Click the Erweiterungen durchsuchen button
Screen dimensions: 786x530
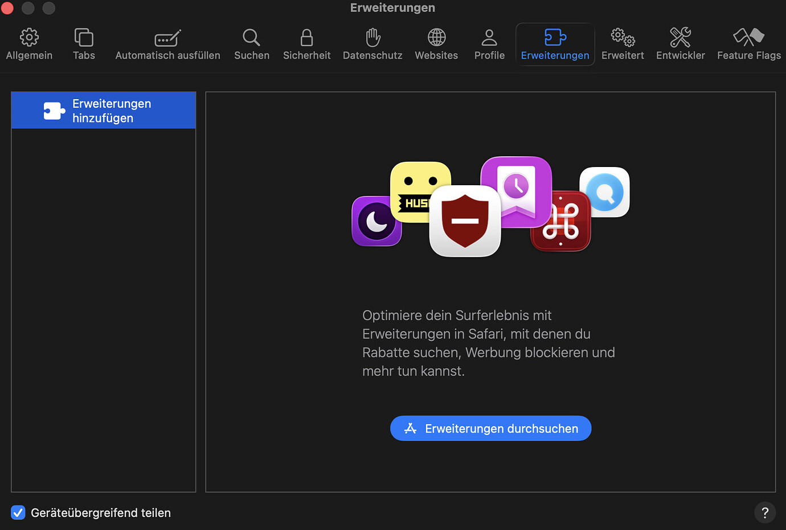491,429
